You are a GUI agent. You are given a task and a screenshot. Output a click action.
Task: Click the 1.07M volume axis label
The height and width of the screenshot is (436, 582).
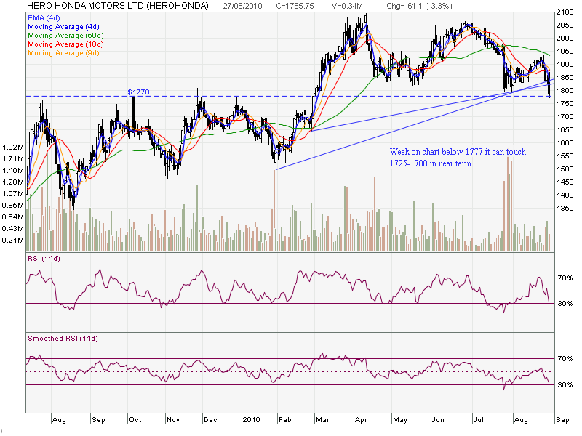[12, 193]
